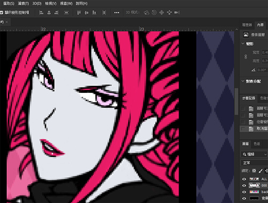Select the back layer thumbnail
The image size is (268, 203).
pos(254,192)
